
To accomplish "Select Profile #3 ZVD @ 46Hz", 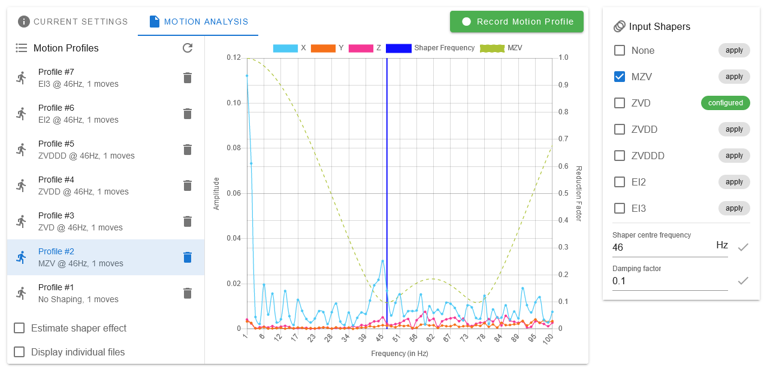I will [105, 221].
